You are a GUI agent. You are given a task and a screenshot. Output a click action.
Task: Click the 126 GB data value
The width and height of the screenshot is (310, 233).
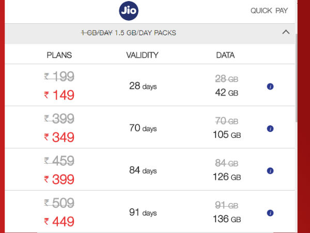coord(226,177)
